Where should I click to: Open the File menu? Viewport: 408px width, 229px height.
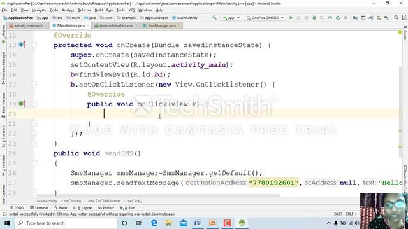coord(4,10)
